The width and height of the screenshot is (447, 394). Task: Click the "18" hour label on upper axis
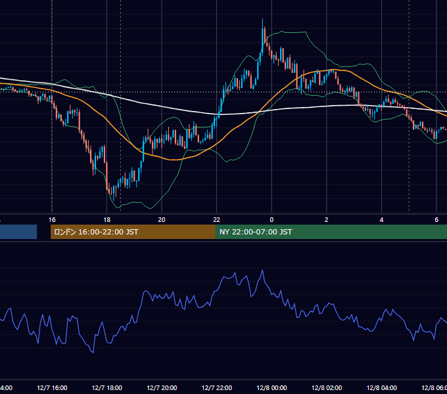click(107, 220)
